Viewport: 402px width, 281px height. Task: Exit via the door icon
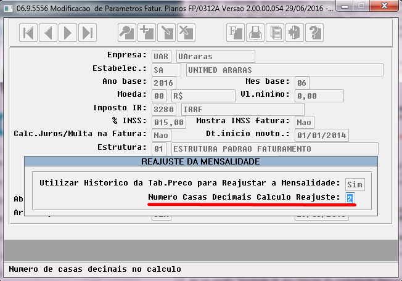295,33
